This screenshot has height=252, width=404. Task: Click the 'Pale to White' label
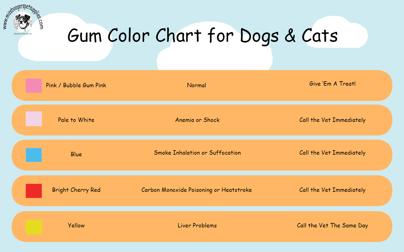(x=76, y=120)
